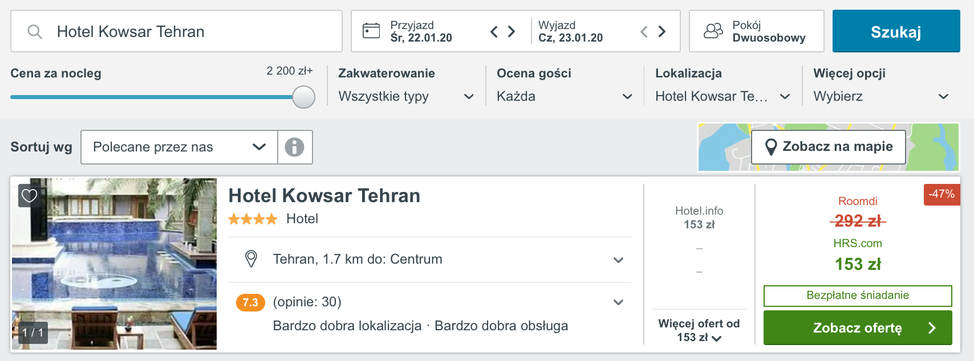Move check-out date one day forward

click(x=662, y=31)
